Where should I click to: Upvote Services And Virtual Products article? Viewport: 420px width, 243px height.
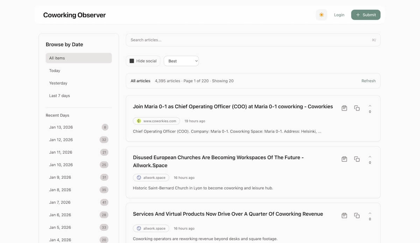click(x=370, y=213)
